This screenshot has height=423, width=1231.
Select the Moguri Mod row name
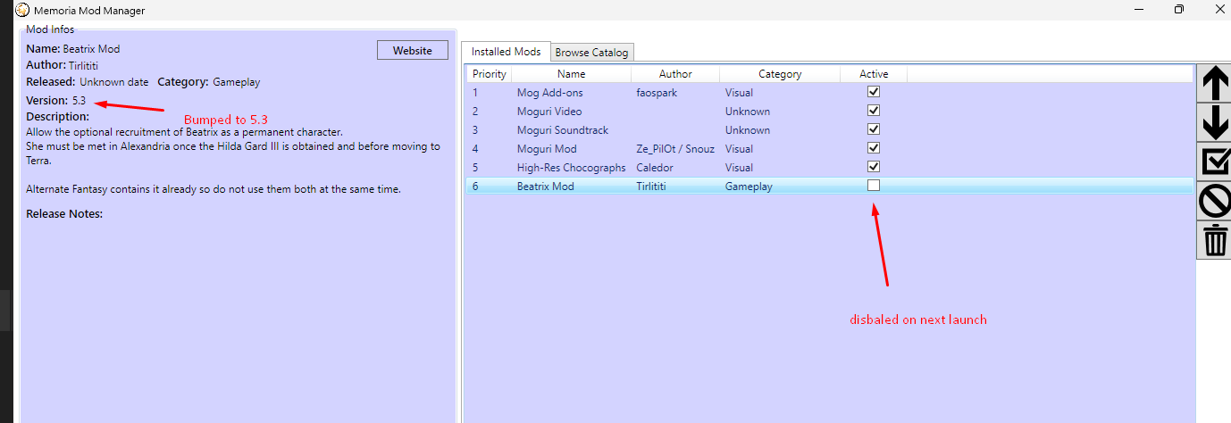547,149
